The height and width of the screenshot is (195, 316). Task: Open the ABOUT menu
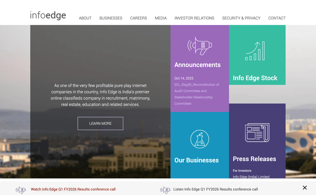85,18
